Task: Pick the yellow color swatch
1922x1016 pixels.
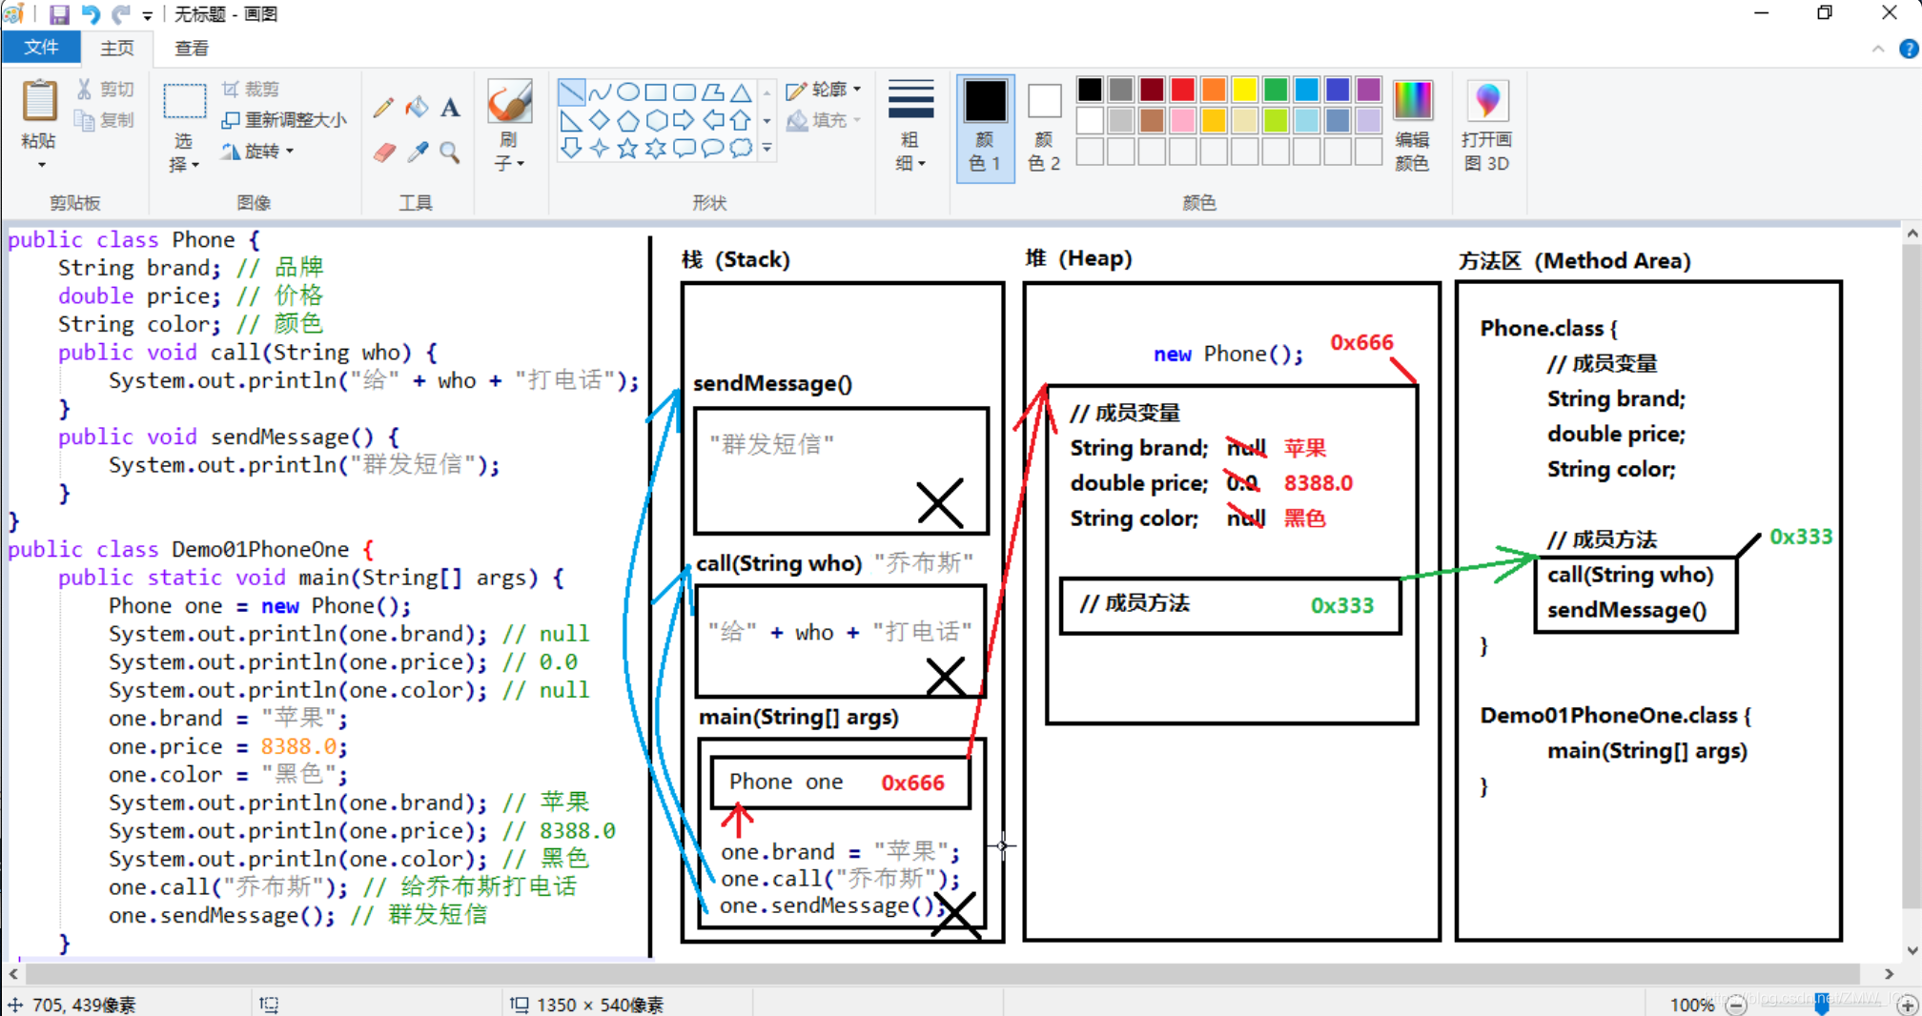Action: tap(1244, 90)
